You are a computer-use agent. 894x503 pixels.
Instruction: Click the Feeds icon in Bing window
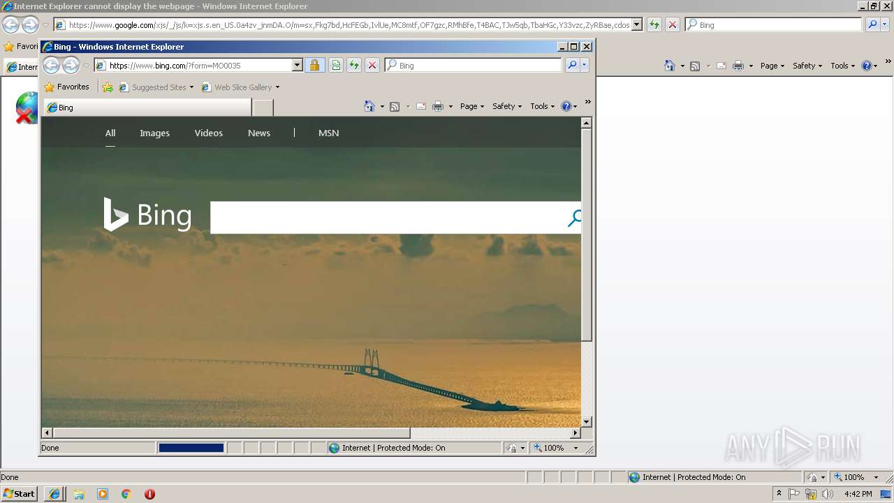tap(395, 106)
